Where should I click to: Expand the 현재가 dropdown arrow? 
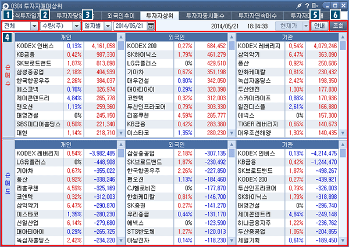click(x=306, y=26)
